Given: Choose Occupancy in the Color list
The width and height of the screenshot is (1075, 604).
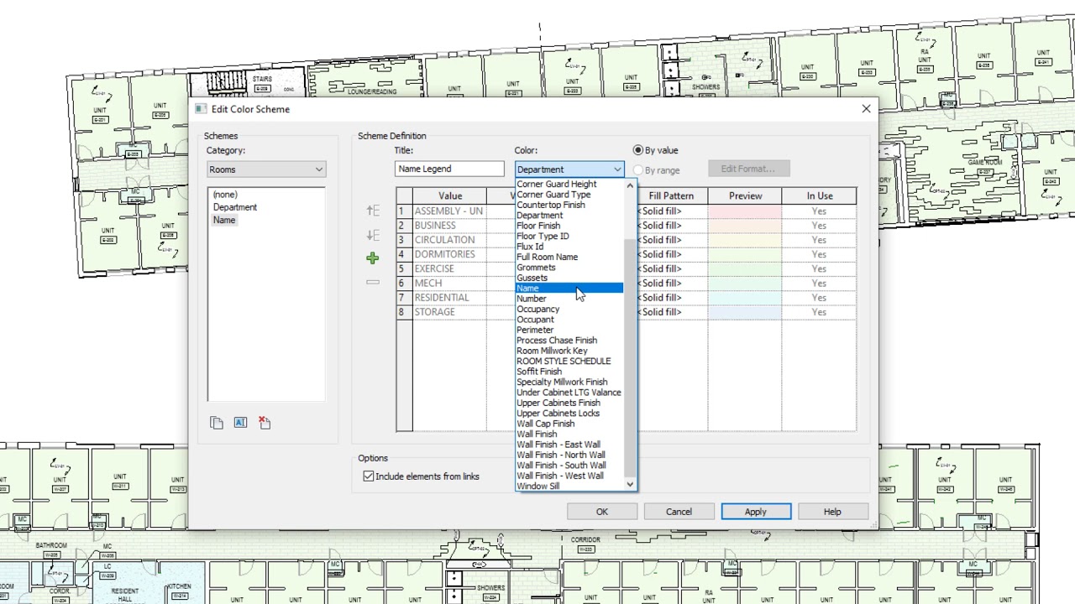Looking at the screenshot, I should (x=569, y=310).
